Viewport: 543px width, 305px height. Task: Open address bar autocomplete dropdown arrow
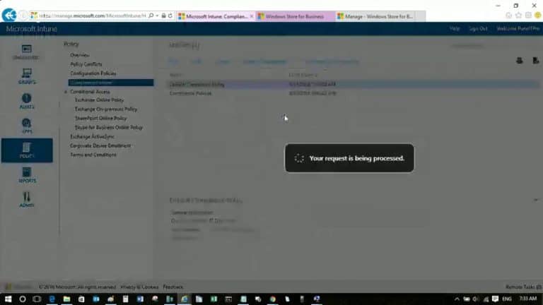[x=157, y=16]
